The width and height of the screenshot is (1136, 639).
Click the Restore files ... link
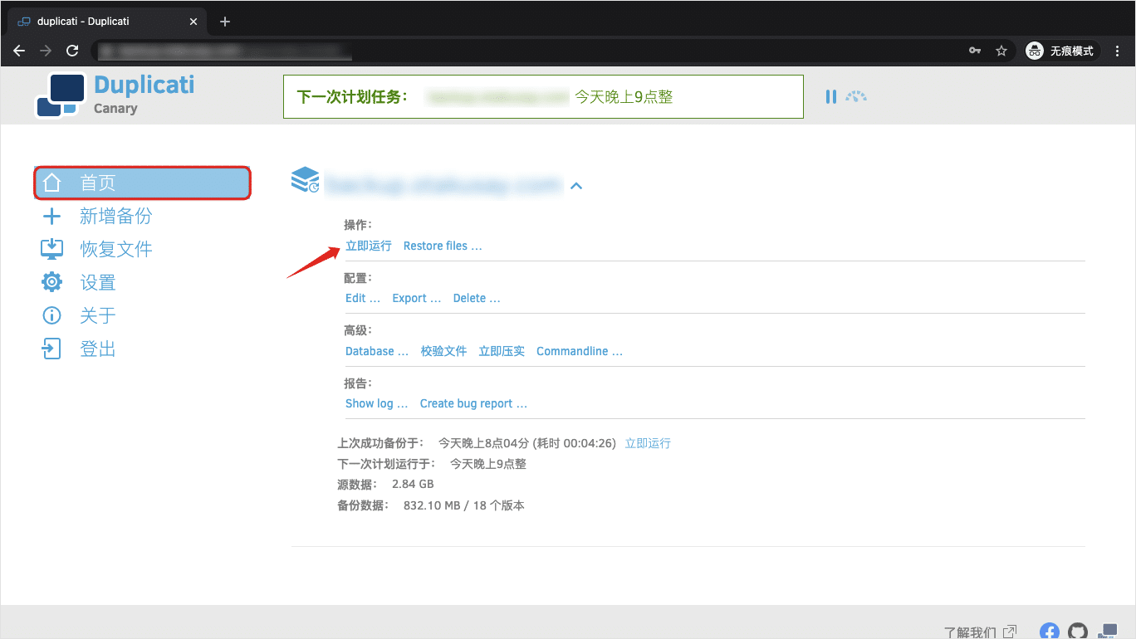click(x=443, y=246)
